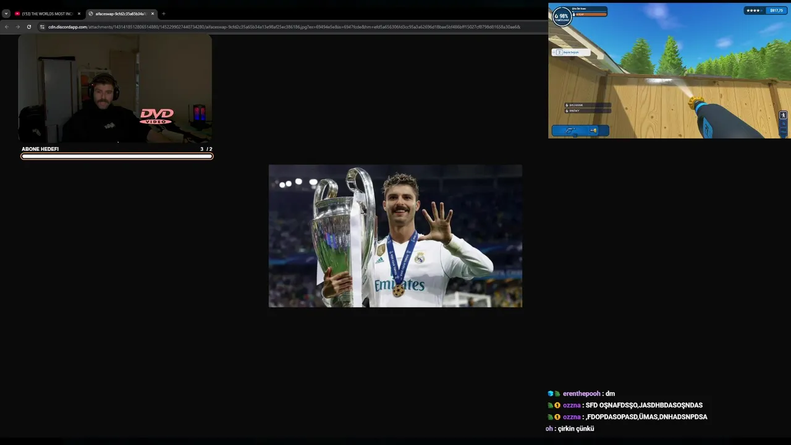Screen dimensions: 791x445
Task: Click the standing stance icon in game
Action: [x=783, y=116]
